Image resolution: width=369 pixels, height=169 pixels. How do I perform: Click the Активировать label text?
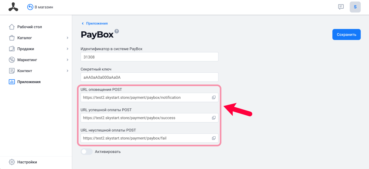coord(108,152)
